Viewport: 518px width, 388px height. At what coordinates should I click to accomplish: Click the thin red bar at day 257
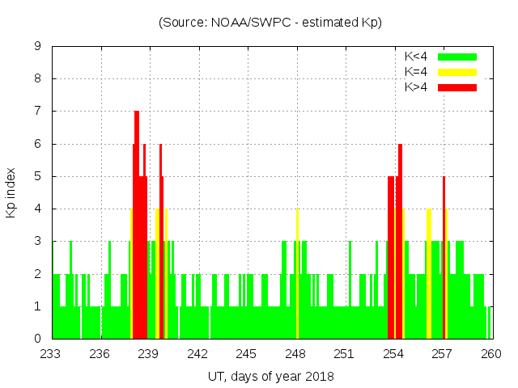tap(444, 259)
